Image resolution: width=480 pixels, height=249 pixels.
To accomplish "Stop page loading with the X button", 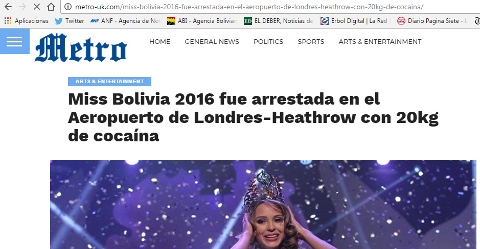I will [36, 7].
